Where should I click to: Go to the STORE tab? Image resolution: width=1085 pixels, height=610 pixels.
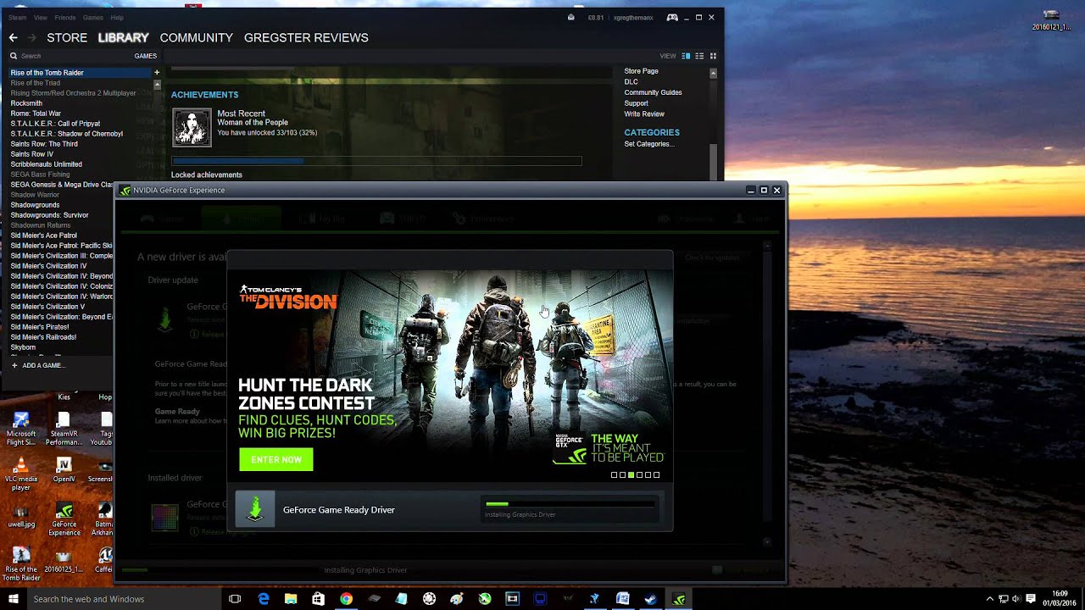(x=67, y=38)
